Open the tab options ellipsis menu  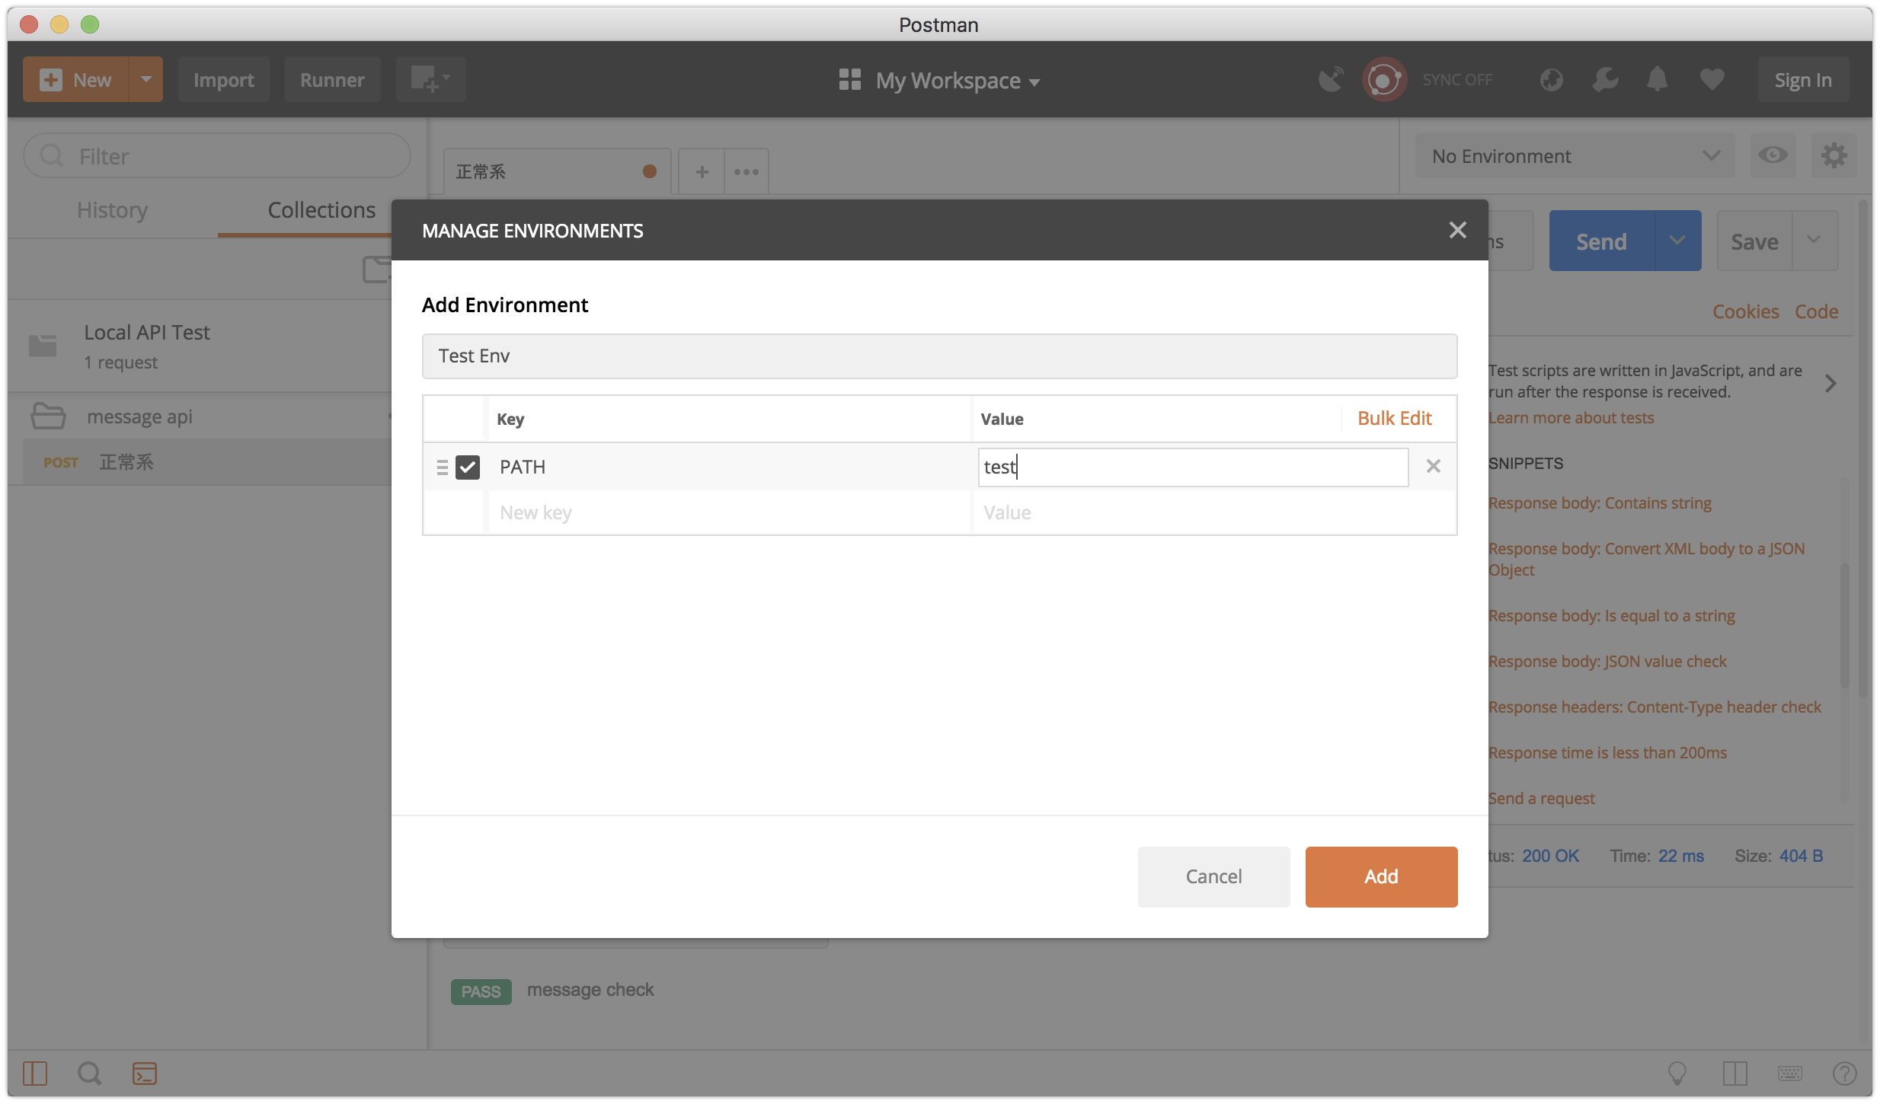(x=746, y=171)
